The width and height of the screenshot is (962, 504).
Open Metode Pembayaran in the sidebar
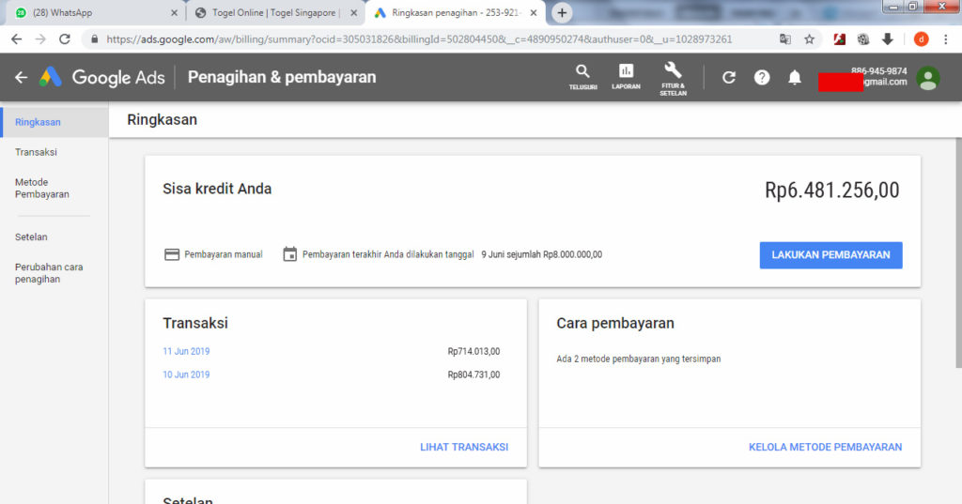pos(42,189)
